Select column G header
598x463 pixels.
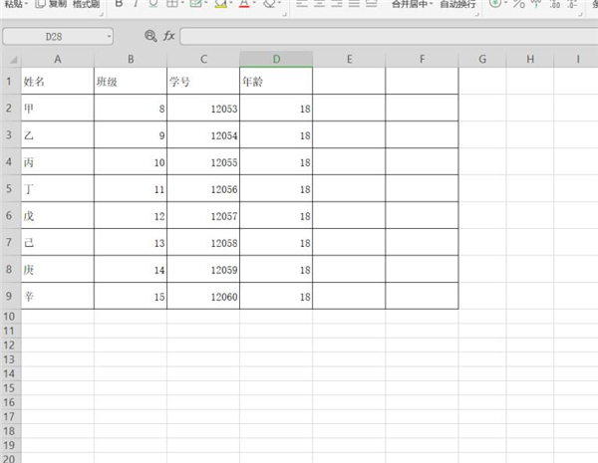(x=482, y=59)
